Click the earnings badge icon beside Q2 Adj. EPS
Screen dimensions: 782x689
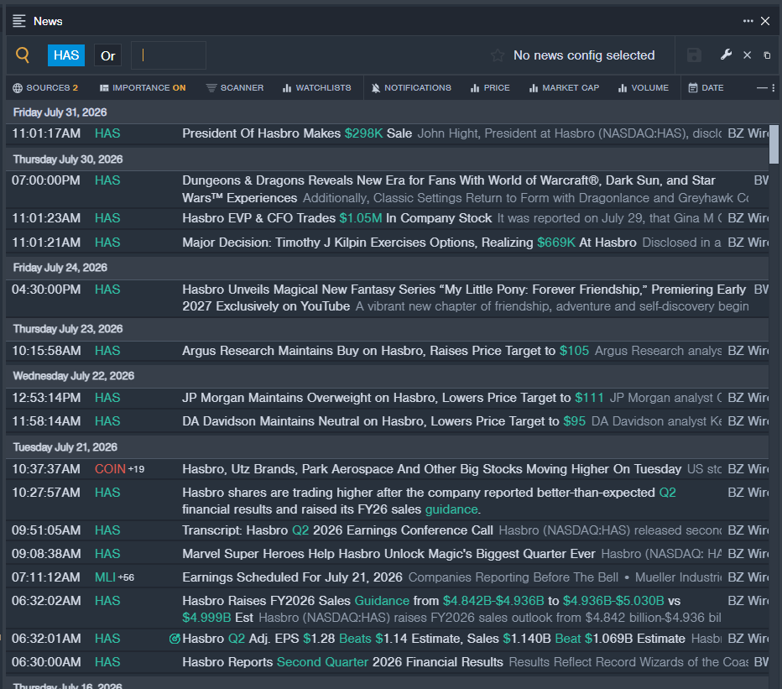point(175,639)
